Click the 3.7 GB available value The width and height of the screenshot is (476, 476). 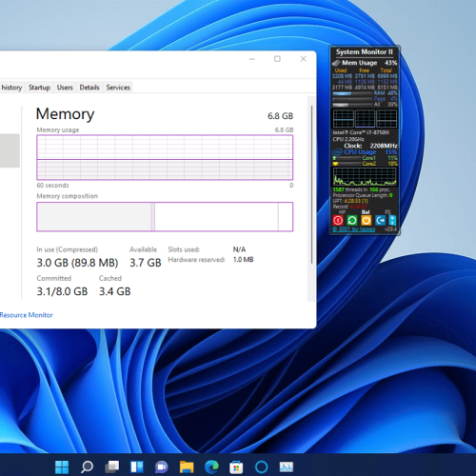click(146, 263)
